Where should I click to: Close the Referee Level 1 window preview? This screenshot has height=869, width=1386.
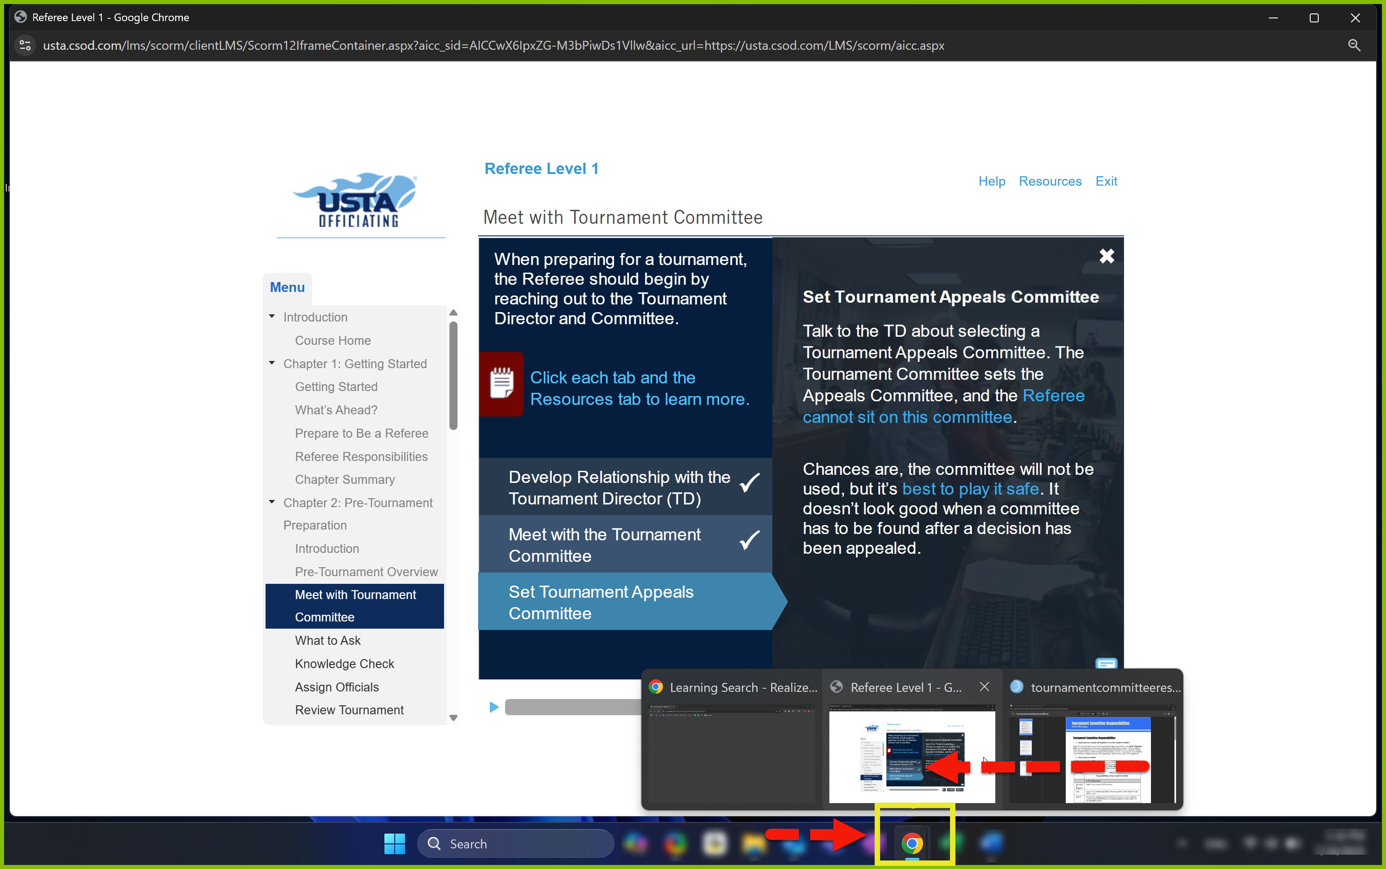[x=984, y=687]
